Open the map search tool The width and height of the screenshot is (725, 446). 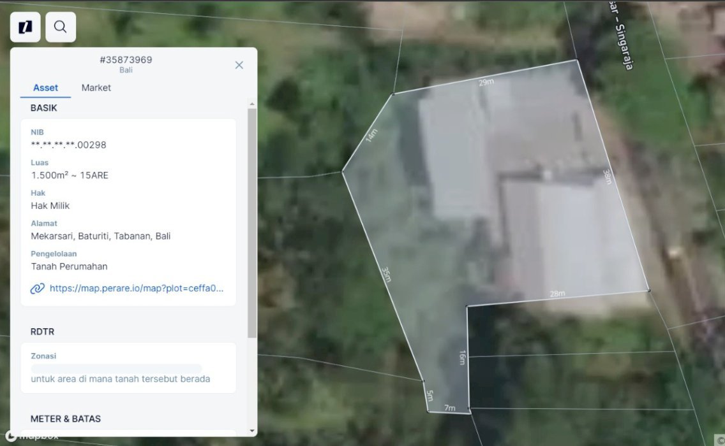[x=61, y=27]
